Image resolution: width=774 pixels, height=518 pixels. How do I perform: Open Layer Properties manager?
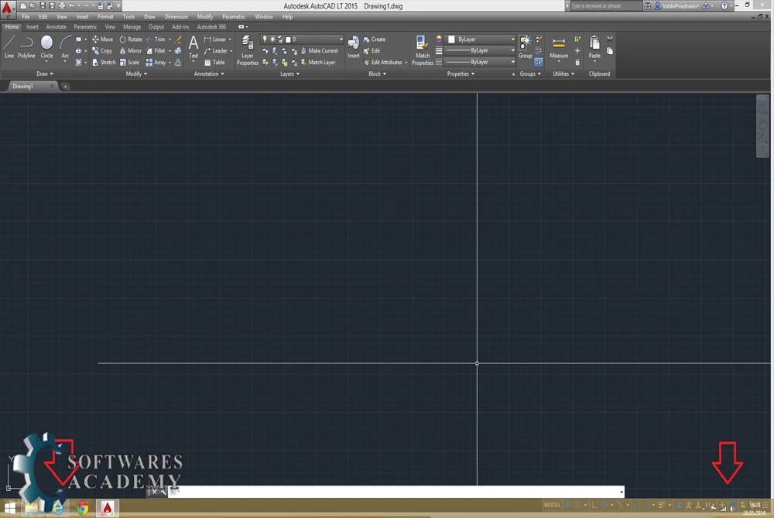[248, 50]
